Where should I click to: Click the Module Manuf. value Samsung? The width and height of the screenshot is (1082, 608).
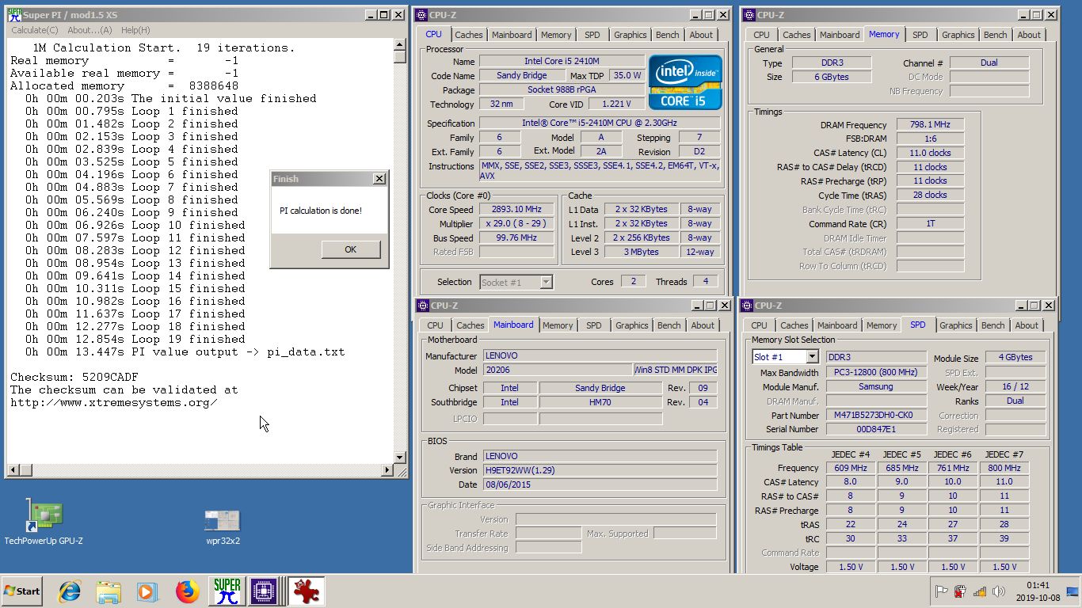[877, 387]
